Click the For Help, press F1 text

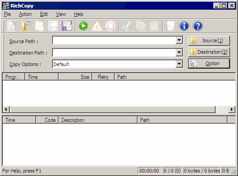(22, 171)
